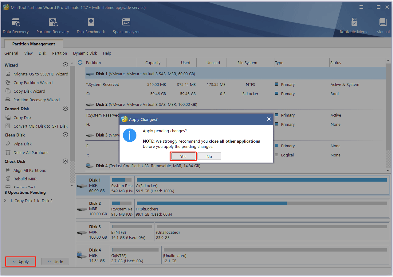
Task: Open the Dynamic Disk menu
Action: click(85, 53)
